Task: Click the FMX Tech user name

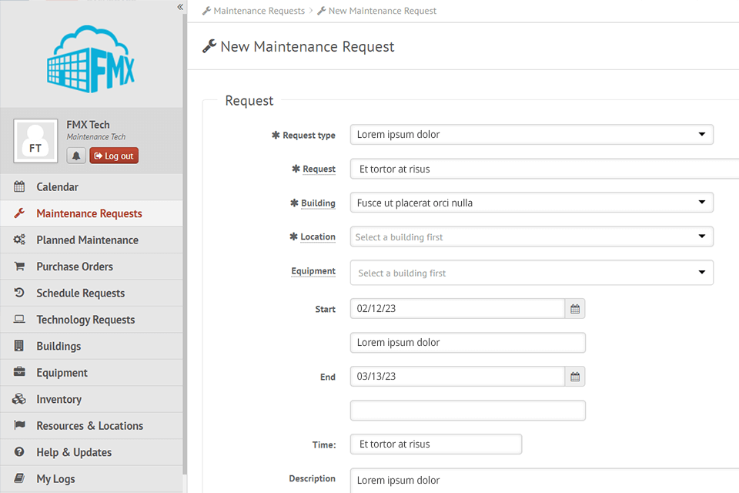Action: [x=88, y=125]
